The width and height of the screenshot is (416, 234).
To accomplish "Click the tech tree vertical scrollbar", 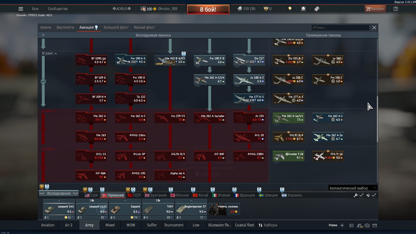I will [377, 119].
